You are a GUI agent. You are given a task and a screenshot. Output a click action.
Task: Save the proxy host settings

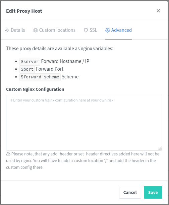tap(153, 192)
